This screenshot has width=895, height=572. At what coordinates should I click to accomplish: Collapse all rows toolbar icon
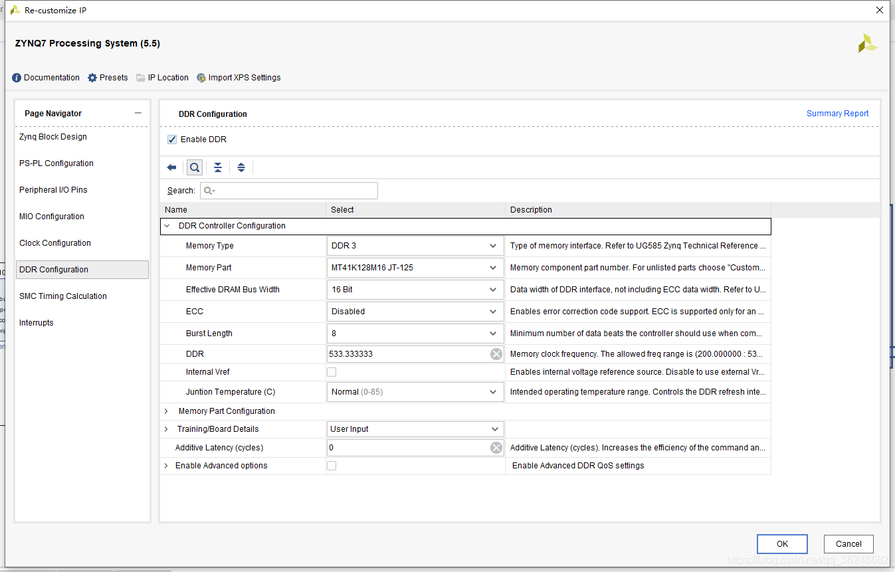(x=218, y=167)
